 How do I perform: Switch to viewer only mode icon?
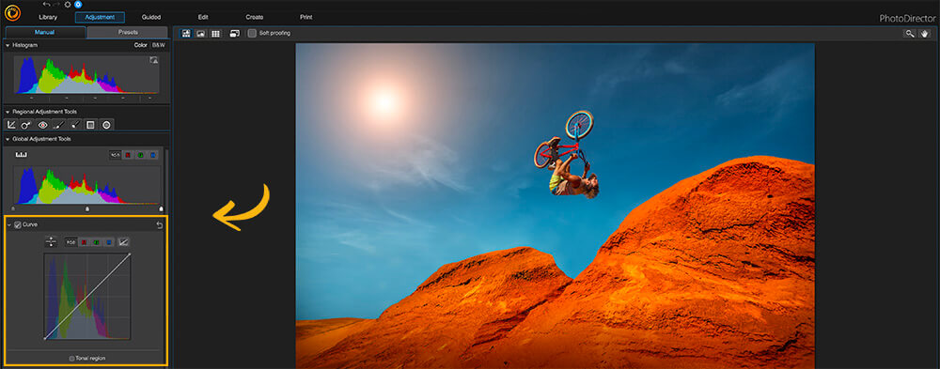pos(201,34)
